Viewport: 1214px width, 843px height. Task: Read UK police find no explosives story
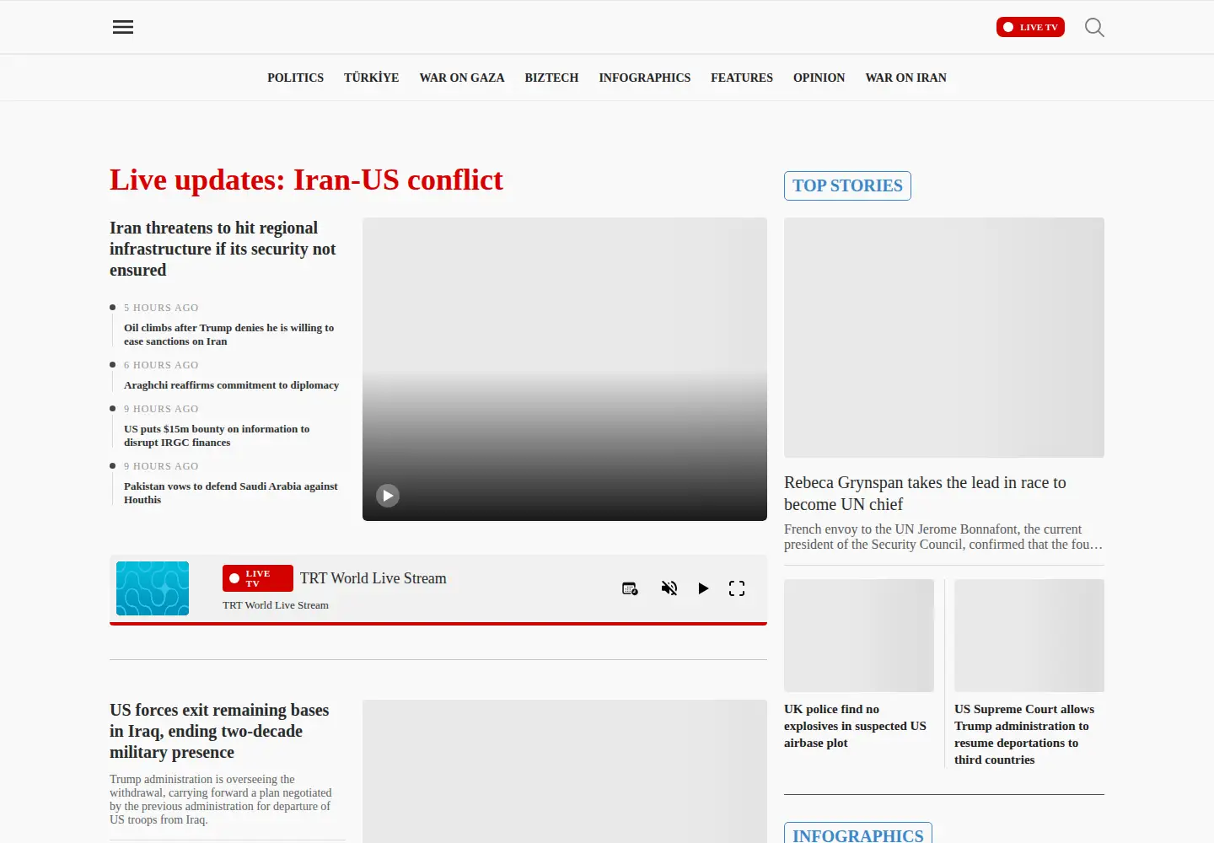click(855, 726)
